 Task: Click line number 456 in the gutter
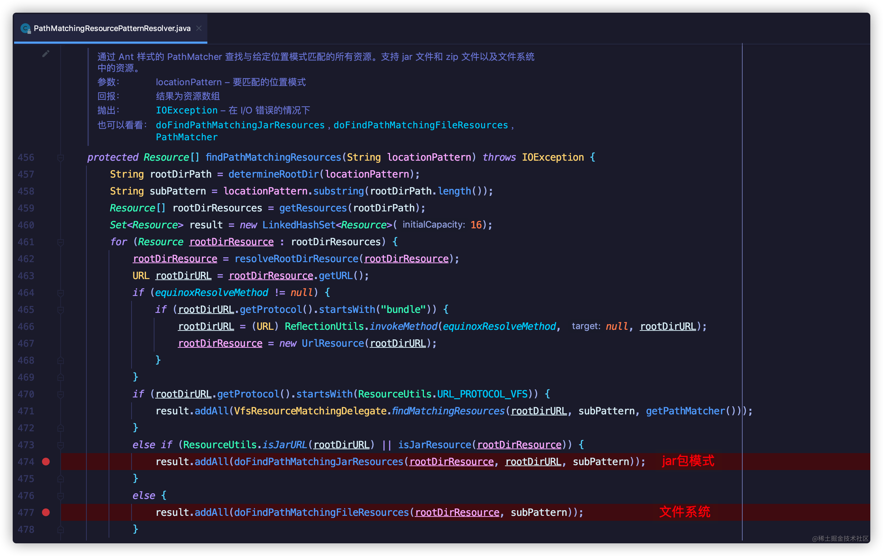(x=26, y=157)
